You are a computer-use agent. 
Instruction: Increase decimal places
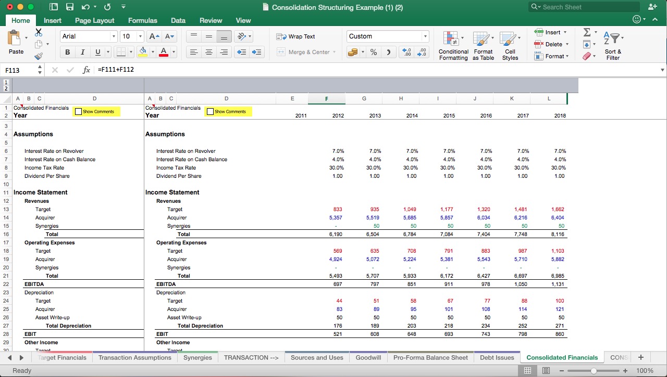pyautogui.click(x=406, y=52)
